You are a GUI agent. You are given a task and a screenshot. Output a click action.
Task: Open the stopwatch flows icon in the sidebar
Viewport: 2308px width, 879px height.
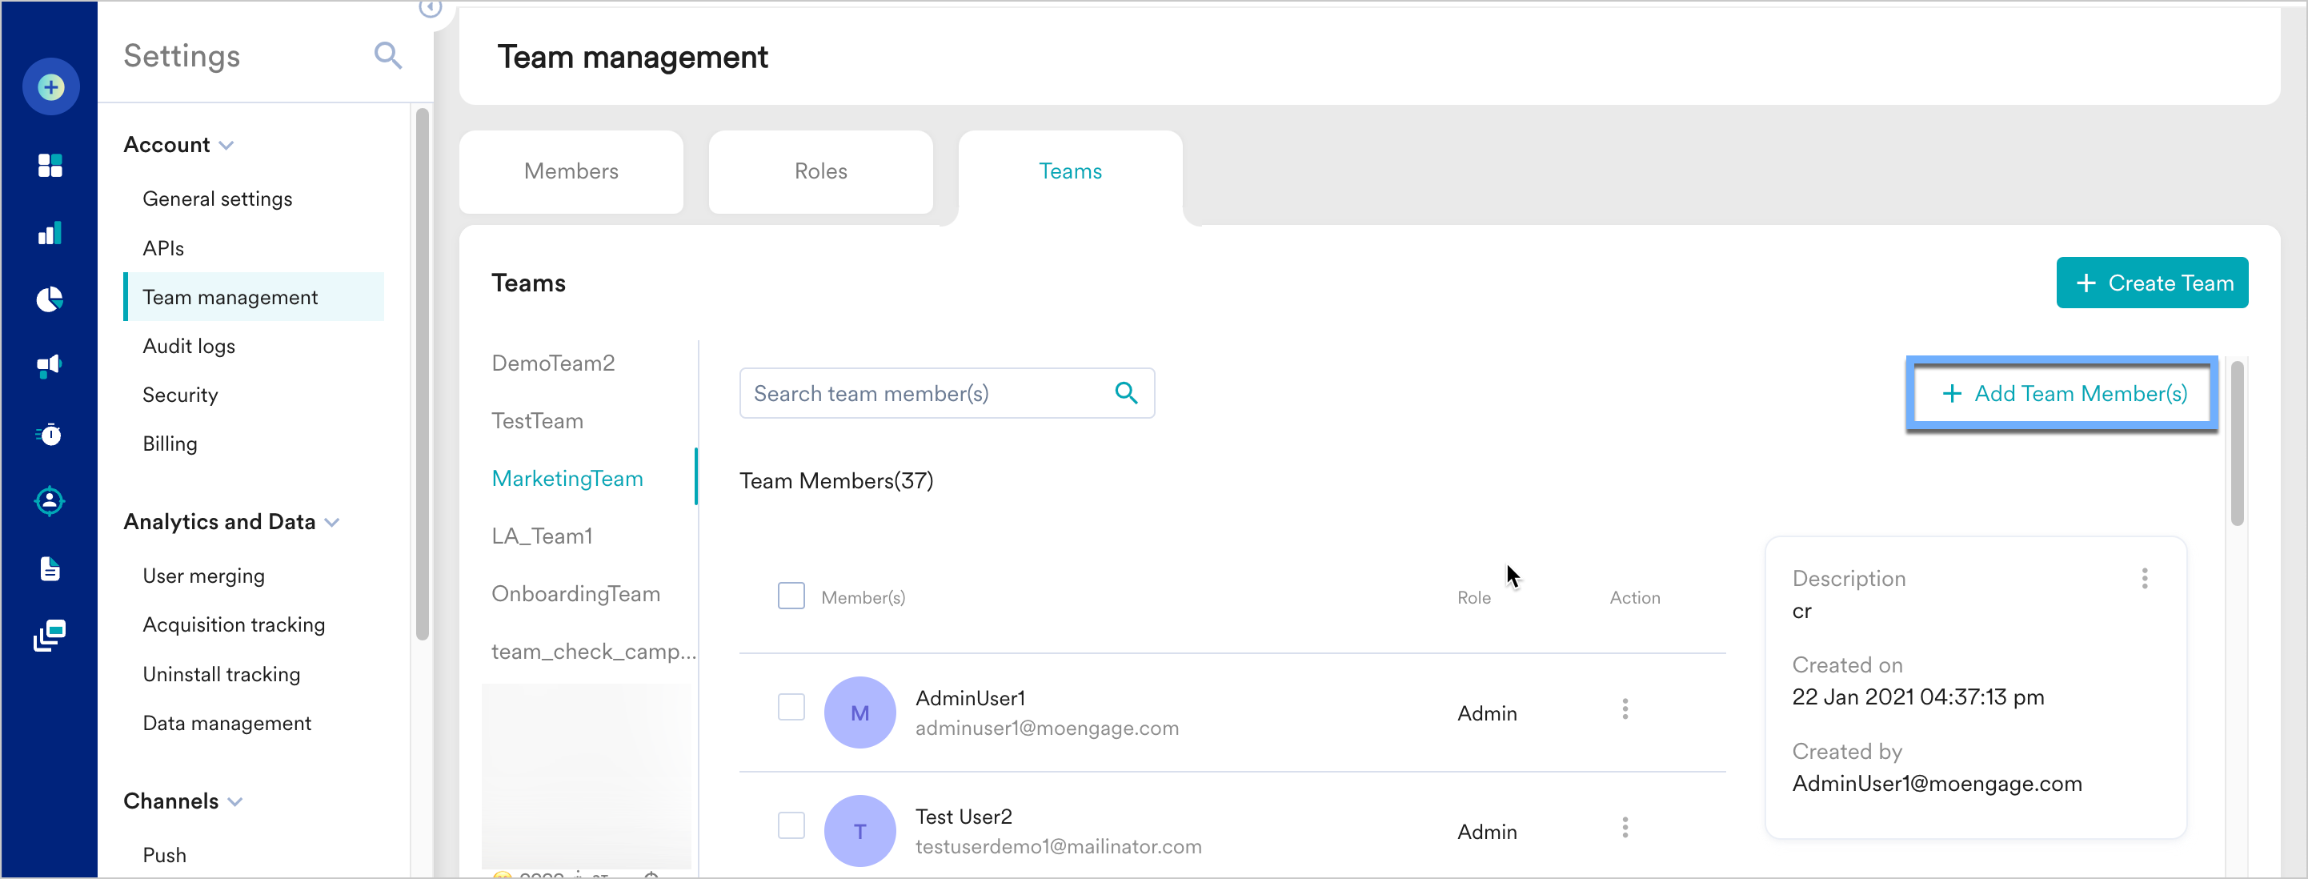(x=50, y=435)
